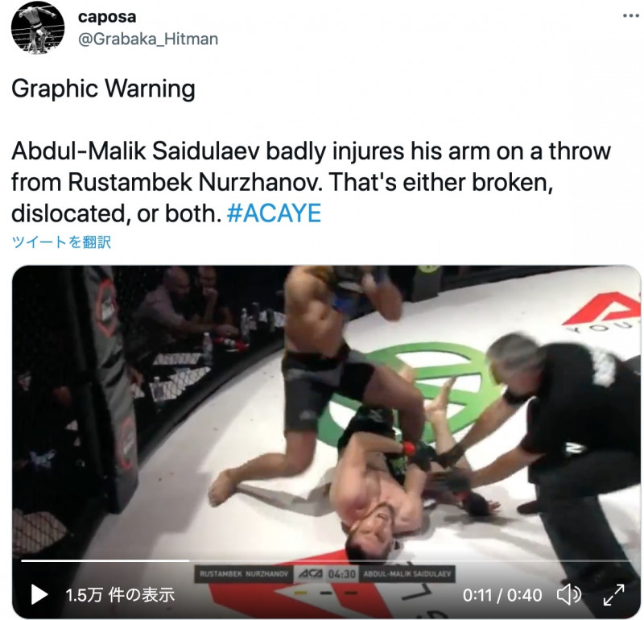
Task: Click the Rustambek Nurzhanov scoreboard label
Action: click(x=244, y=574)
